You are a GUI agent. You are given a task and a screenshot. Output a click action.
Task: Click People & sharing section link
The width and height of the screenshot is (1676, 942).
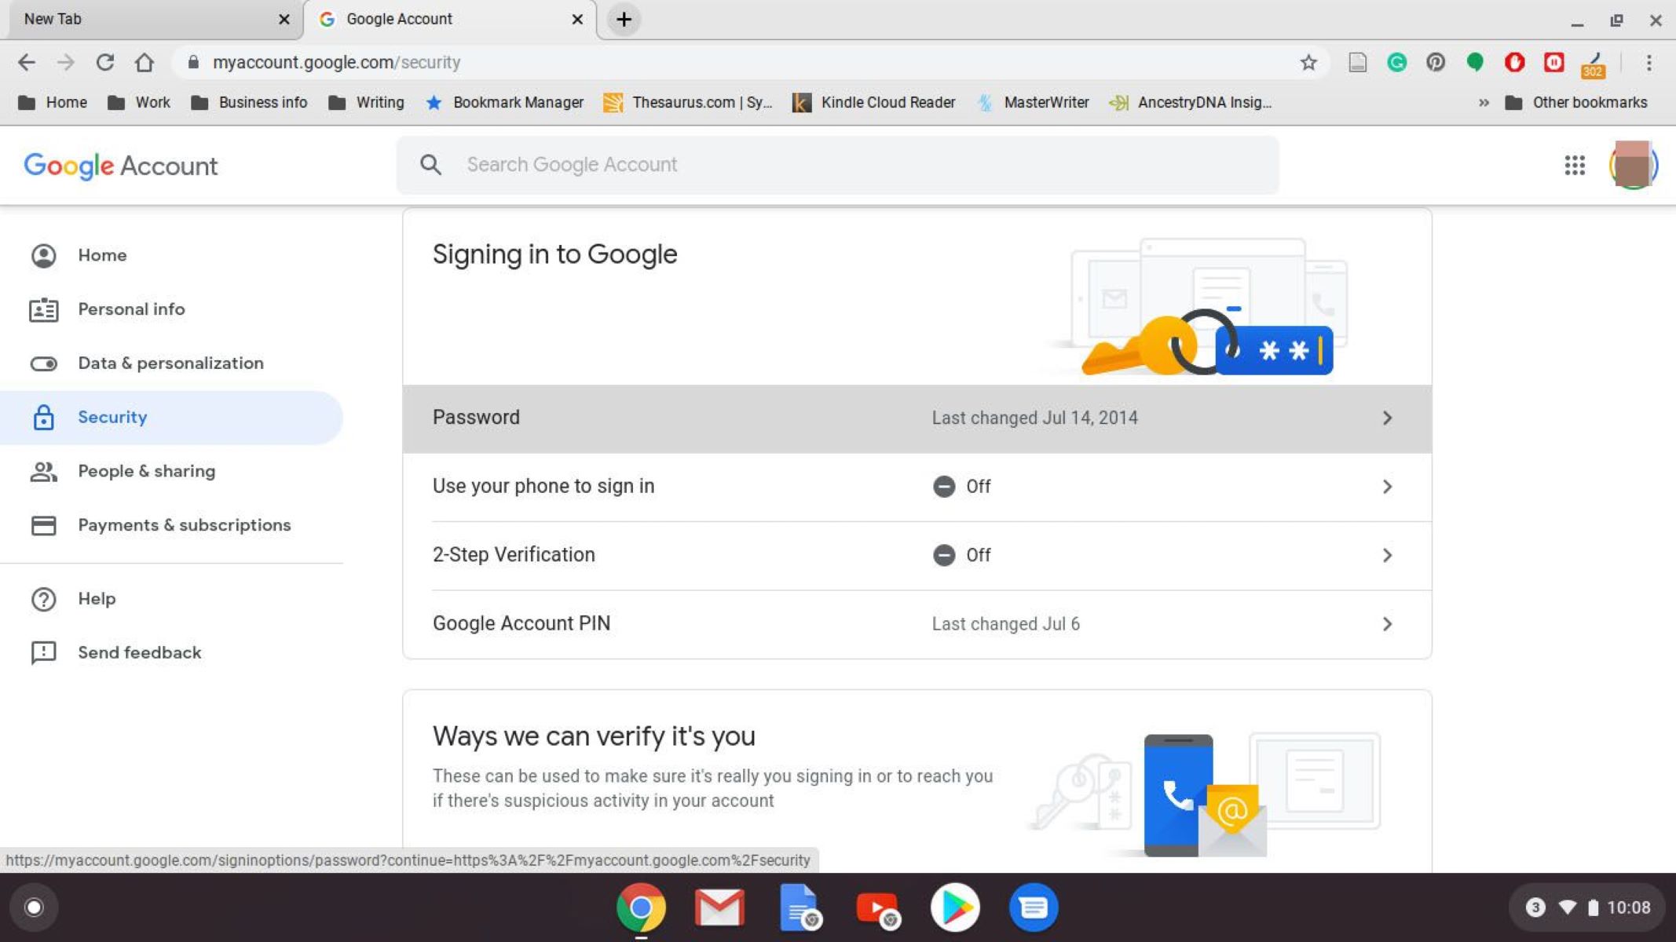(146, 470)
